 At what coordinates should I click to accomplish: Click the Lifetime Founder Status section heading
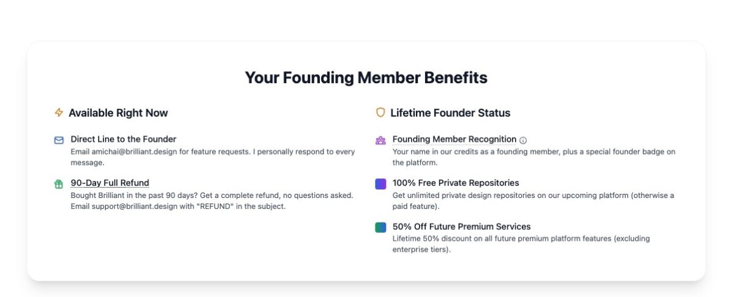450,112
